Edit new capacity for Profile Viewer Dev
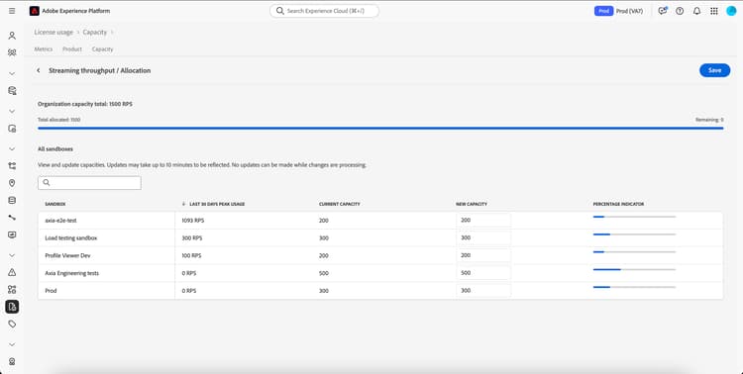The image size is (743, 374). 483,255
